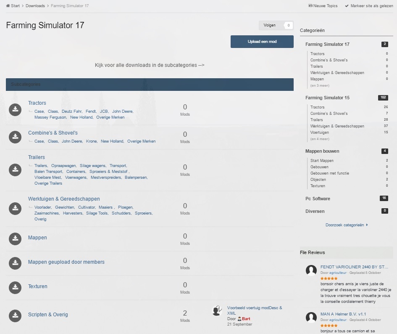The image size is (397, 334).
Task: Open reviewer avatar beside MAN A Helmer review
Action: pos(311,317)
